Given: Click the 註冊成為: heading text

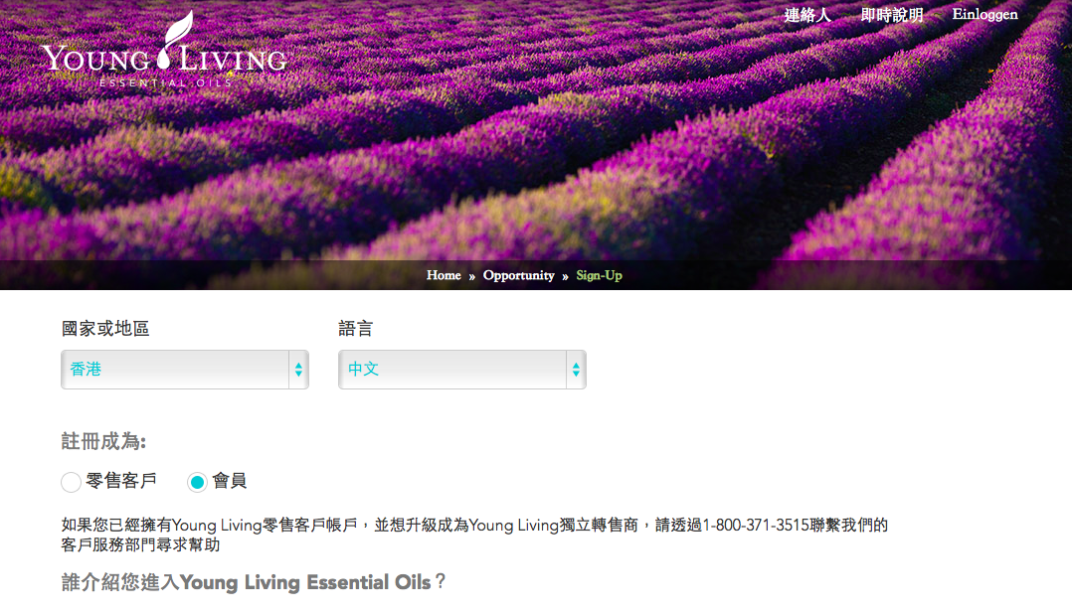Looking at the screenshot, I should (x=103, y=441).
